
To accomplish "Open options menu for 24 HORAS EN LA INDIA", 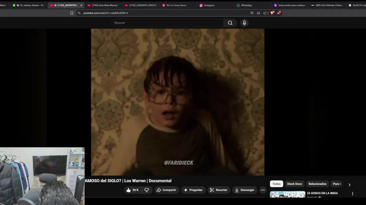I will (x=352, y=194).
